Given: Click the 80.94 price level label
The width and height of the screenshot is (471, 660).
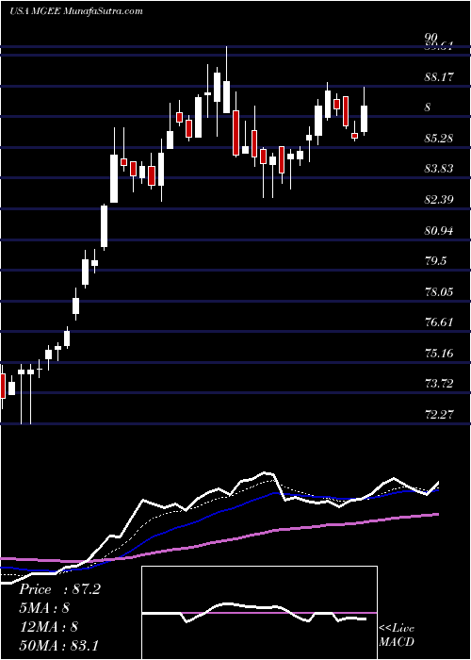Looking at the screenshot, I should coord(439,230).
